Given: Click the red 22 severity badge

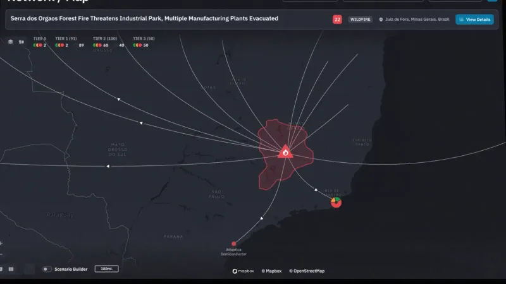Looking at the screenshot, I should click(337, 20).
